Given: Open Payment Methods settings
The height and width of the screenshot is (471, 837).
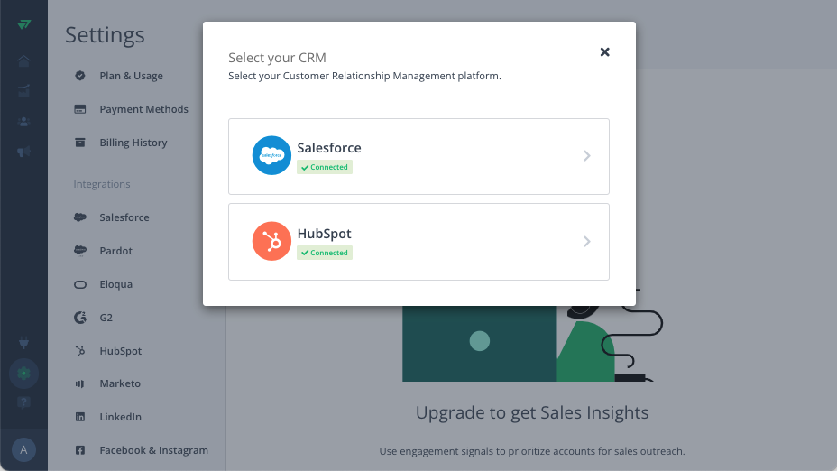Looking at the screenshot, I should (x=143, y=109).
